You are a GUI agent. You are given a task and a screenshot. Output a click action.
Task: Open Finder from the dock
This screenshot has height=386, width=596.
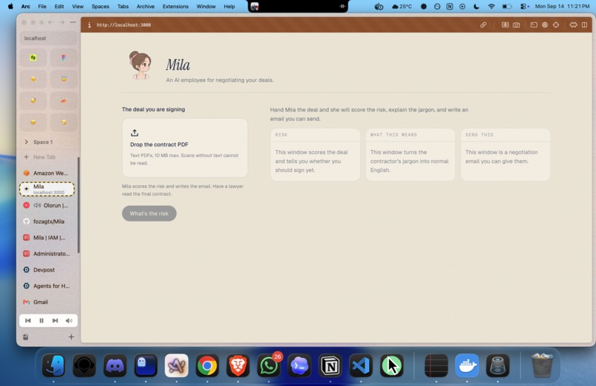pos(53,366)
